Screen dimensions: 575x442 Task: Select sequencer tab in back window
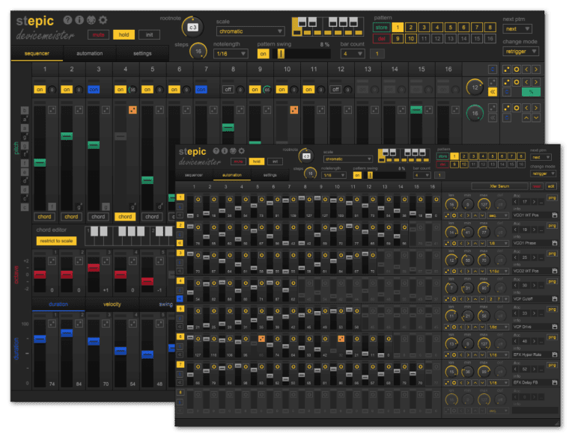tap(37, 53)
